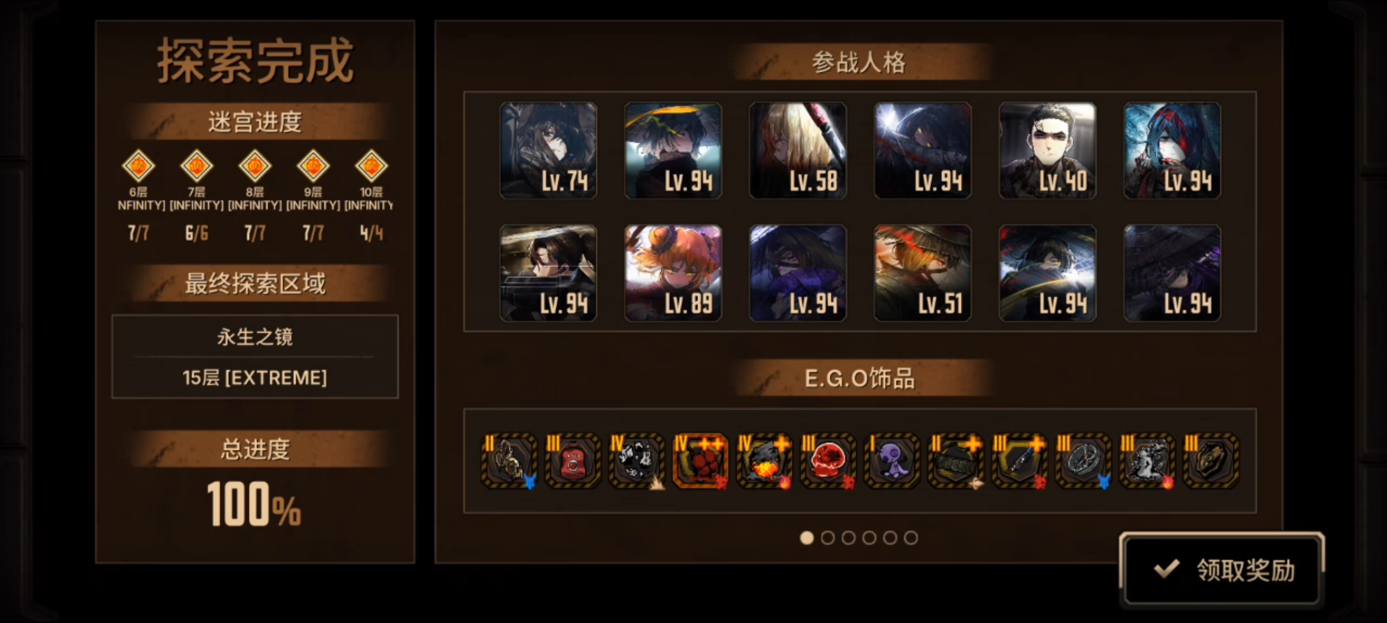
Task: Select the Lv. 40 man portrait
Action: (x=1048, y=151)
